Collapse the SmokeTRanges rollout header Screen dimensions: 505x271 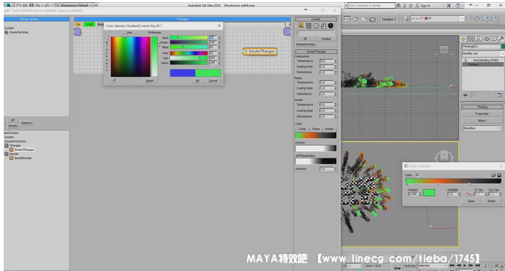[316, 52]
